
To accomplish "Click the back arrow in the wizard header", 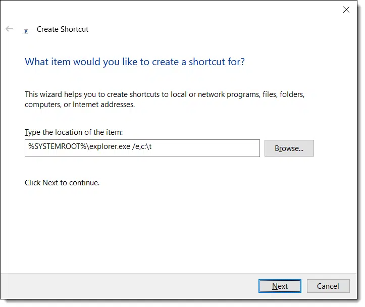I will 9,29.
